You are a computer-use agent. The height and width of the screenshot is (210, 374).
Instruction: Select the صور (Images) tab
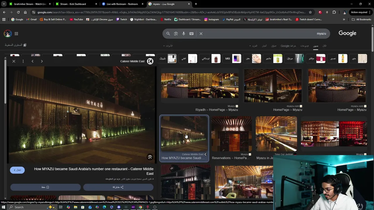316,46
